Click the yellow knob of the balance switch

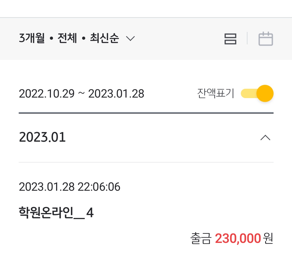pyautogui.click(x=265, y=93)
